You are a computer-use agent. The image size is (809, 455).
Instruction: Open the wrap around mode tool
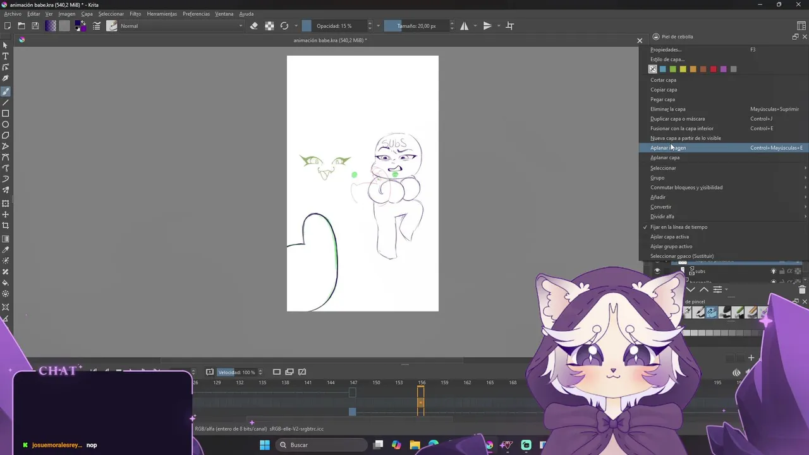pos(510,26)
